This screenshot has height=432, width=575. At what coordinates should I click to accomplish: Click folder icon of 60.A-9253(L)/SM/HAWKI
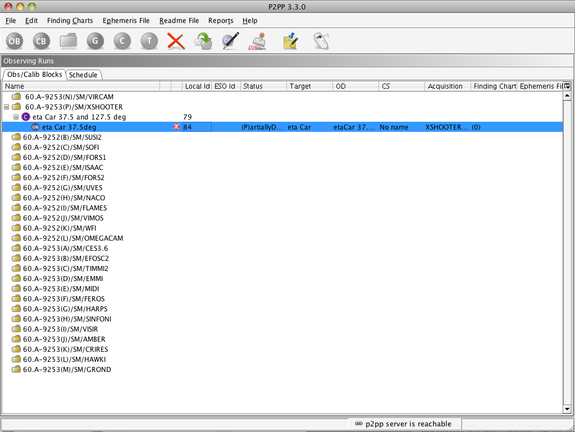16,359
